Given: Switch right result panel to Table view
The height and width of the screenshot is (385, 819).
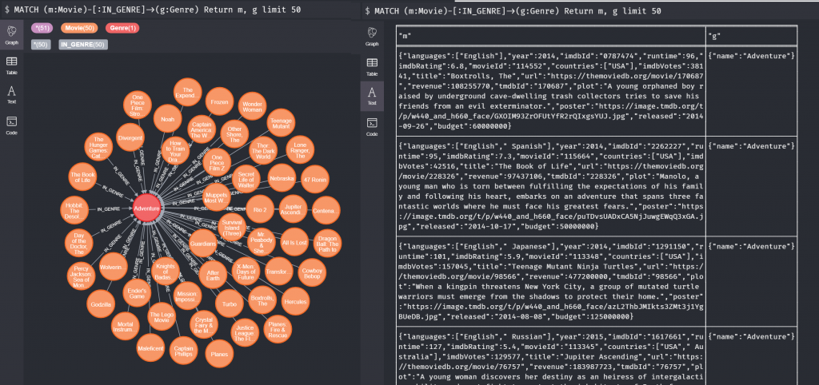Looking at the screenshot, I should 372,66.
